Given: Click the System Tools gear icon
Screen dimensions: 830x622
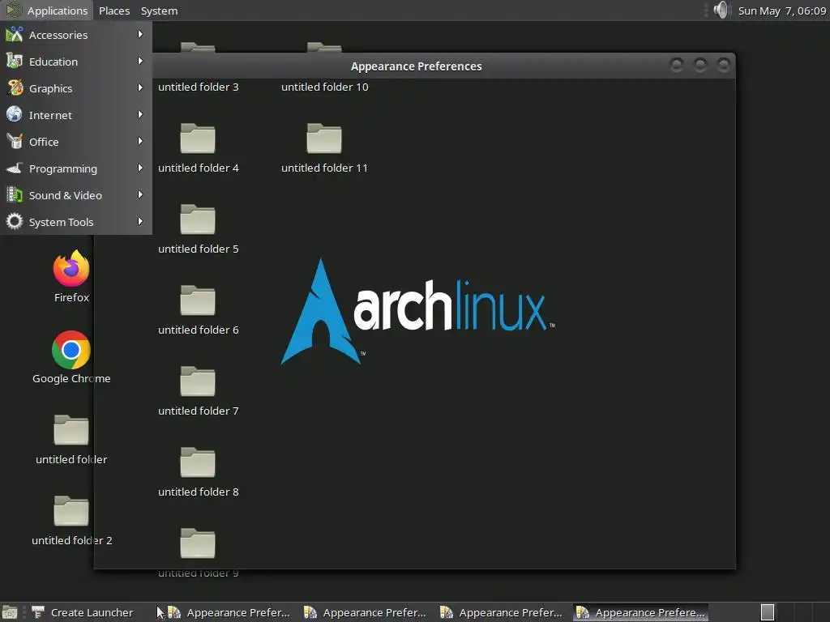Looking at the screenshot, I should (15, 222).
